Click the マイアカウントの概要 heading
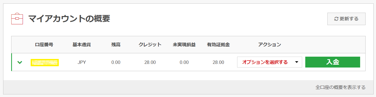The width and height of the screenshot is (376, 97). click(x=69, y=19)
